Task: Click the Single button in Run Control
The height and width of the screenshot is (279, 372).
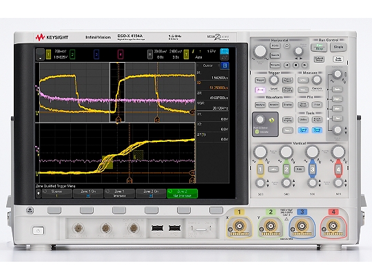Action: 338,48
